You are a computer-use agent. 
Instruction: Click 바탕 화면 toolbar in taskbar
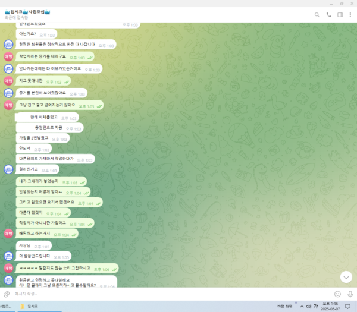pos(284,307)
